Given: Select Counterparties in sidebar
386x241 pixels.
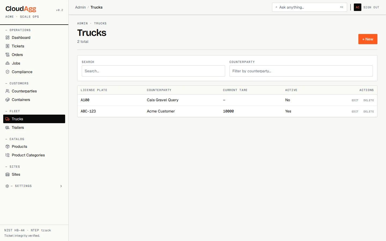Looking at the screenshot, I should tap(34, 91).
